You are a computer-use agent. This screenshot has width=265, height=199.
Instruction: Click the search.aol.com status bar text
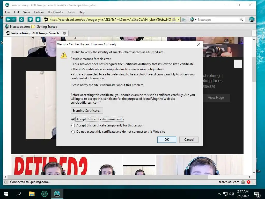pyautogui.click(x=229, y=182)
